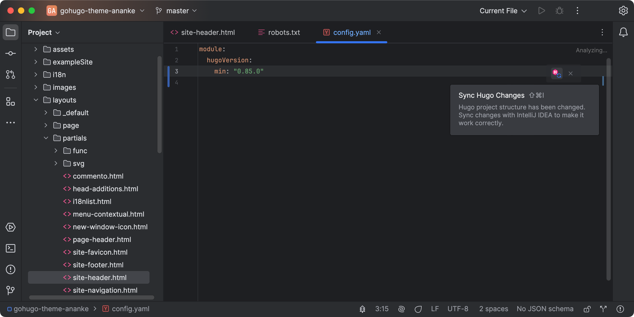This screenshot has height=317, width=634.
Task: Open the Git tool window
Action: pos(11,291)
